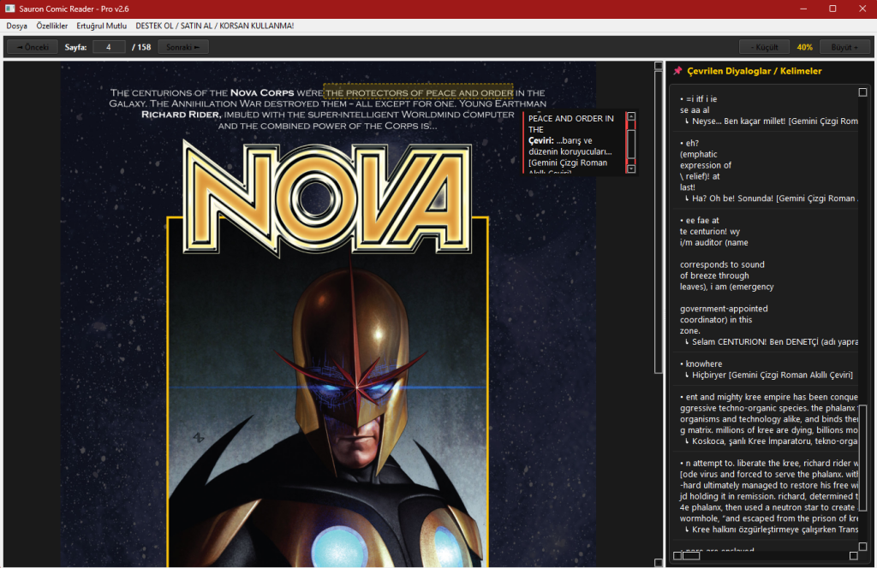This screenshot has height=568, width=877.
Task: Click Çevrilen Diyaloglar / Kelimeler panel title
Action: (x=754, y=71)
